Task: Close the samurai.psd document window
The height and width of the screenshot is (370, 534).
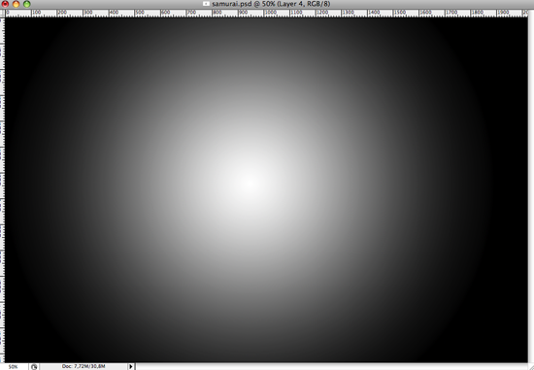Action: pos(5,4)
